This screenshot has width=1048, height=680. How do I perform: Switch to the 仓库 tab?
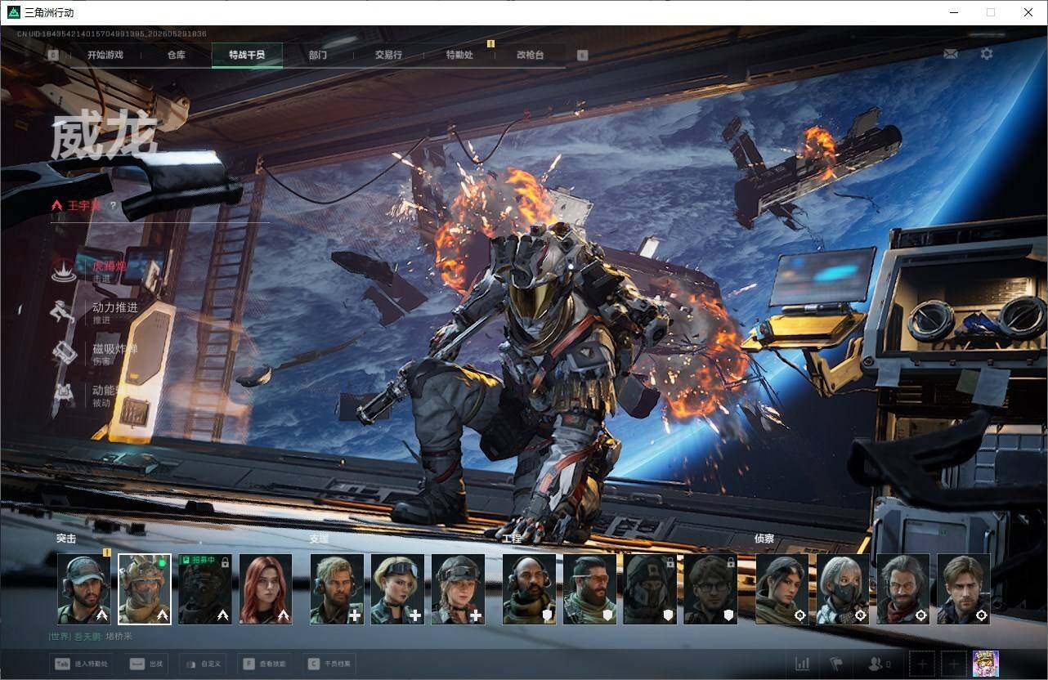tap(177, 56)
